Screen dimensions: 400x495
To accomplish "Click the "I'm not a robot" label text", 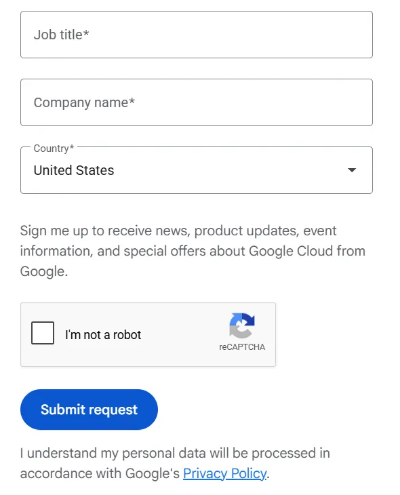I will tap(103, 334).
